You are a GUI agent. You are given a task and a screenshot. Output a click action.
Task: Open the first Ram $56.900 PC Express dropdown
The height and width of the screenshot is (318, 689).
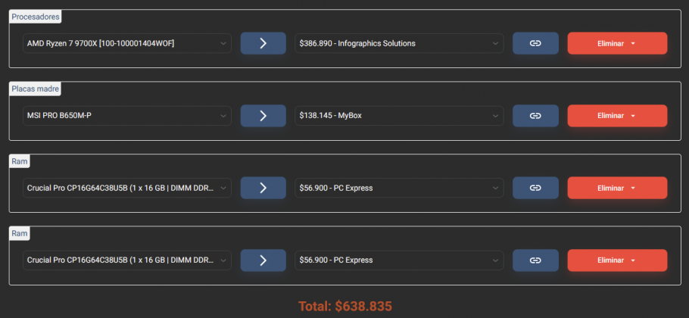tap(399, 188)
